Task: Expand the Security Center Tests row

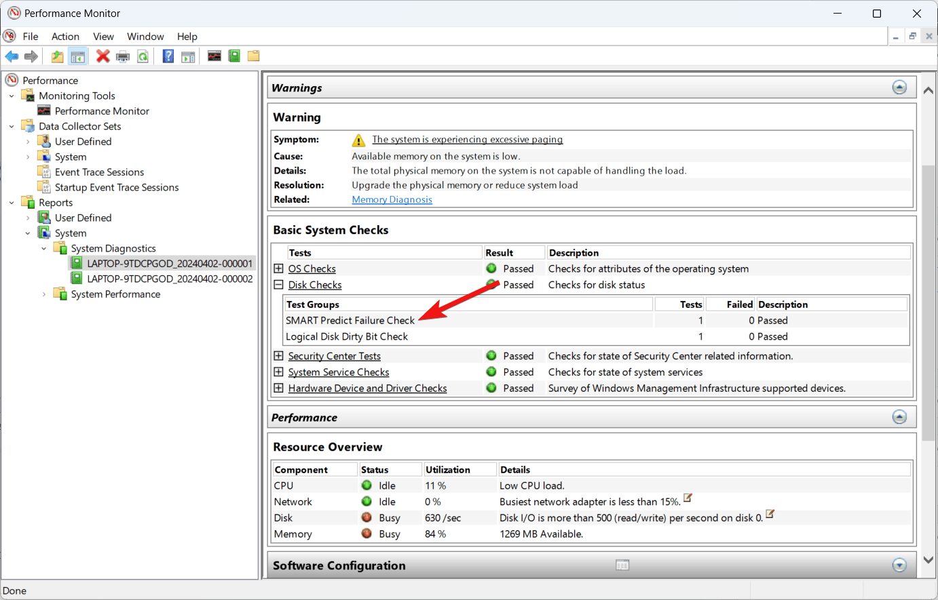Action: [278, 356]
